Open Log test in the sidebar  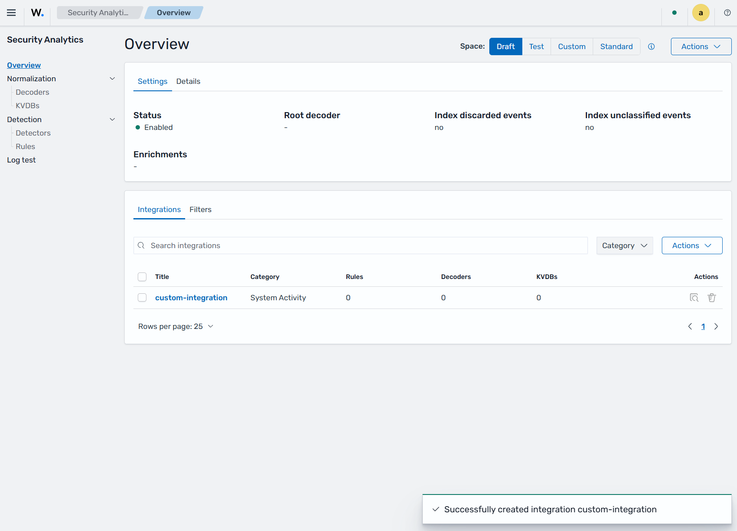coord(21,160)
